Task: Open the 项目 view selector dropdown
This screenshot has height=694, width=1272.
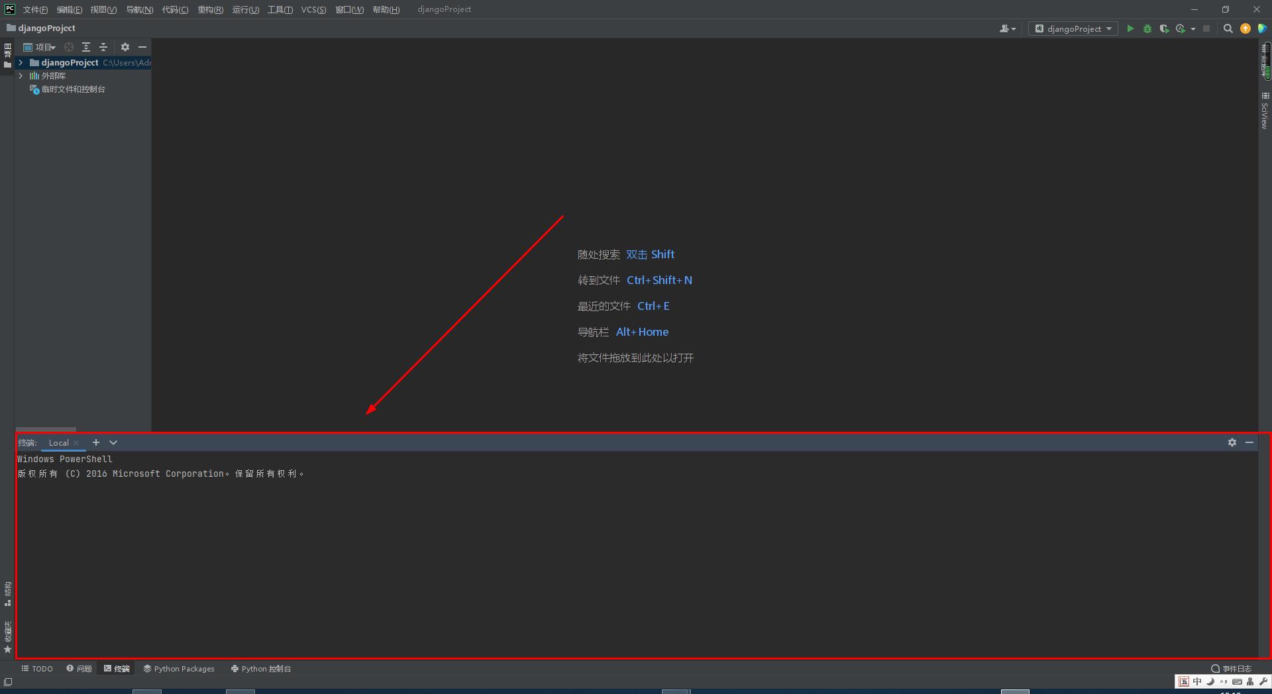Action: pos(40,47)
